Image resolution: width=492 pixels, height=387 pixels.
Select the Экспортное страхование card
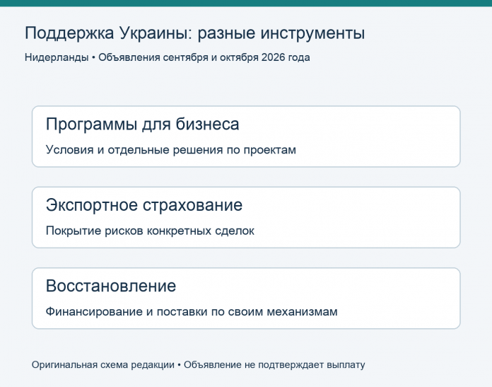coord(246,217)
